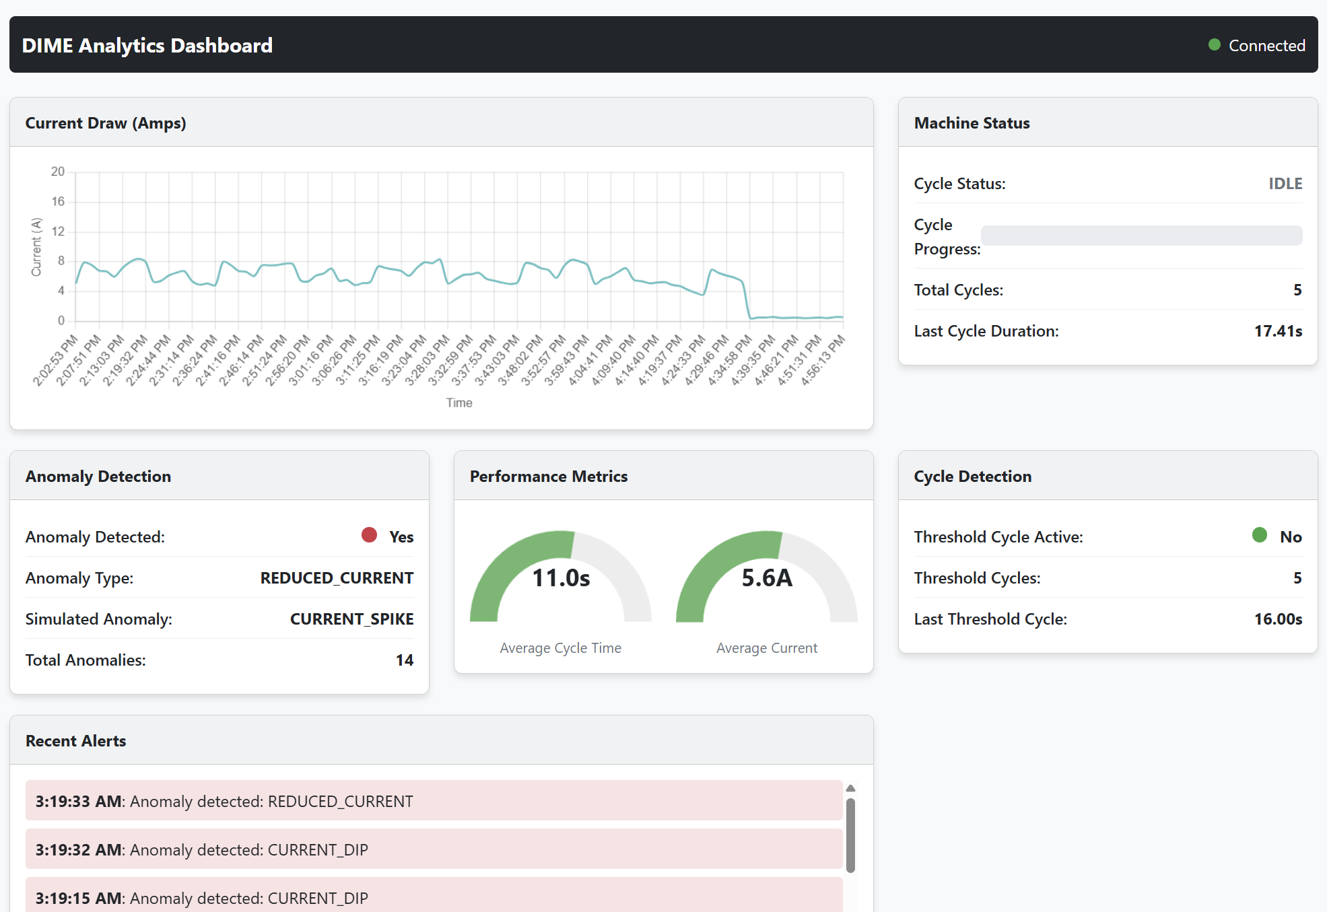Click the green Threshold Cycle Active dot
1327x912 pixels.
1260,535
